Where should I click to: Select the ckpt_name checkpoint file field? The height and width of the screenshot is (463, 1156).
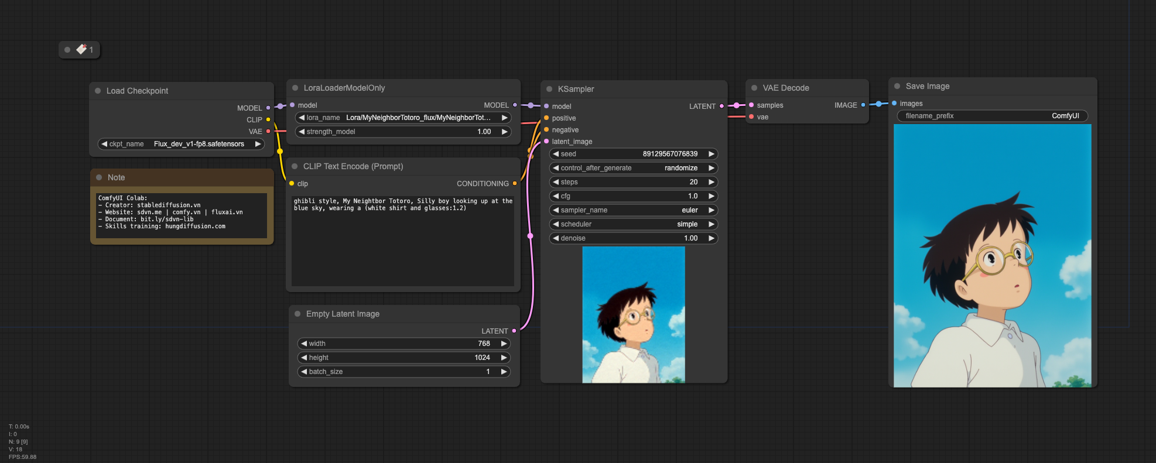(x=181, y=144)
